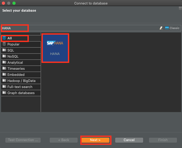Click the SAP HANA logo image
This screenshot has height=148, width=182.
click(x=55, y=43)
